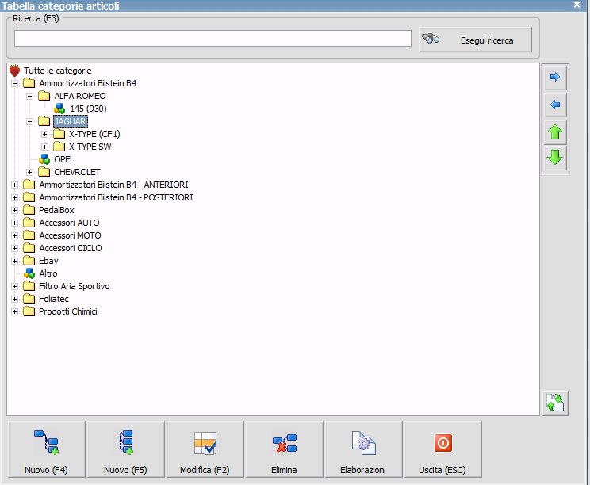The width and height of the screenshot is (590, 485).
Task: Select Accessori MOTO label
Action: pyautogui.click(x=70, y=235)
